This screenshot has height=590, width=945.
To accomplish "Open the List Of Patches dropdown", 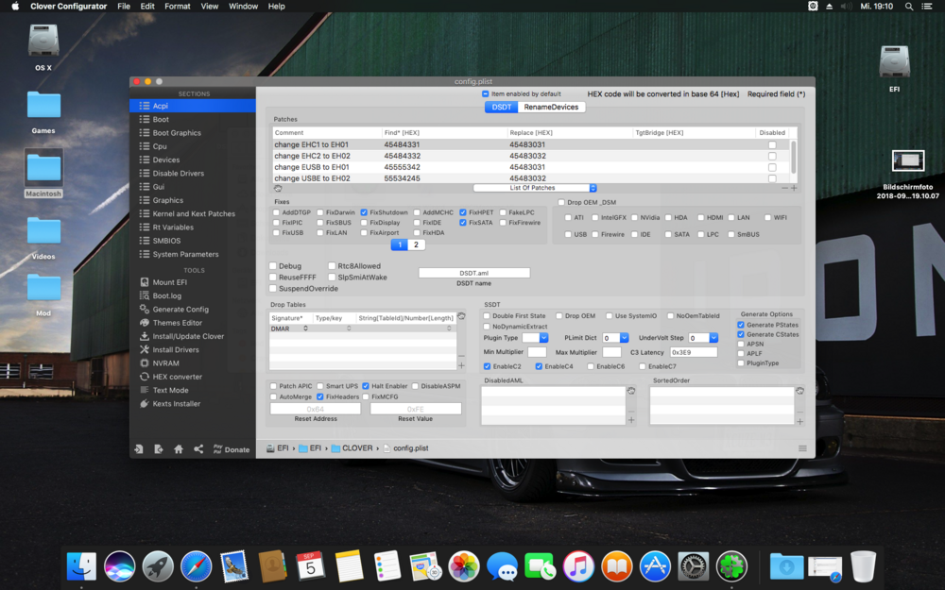I will 535,188.
